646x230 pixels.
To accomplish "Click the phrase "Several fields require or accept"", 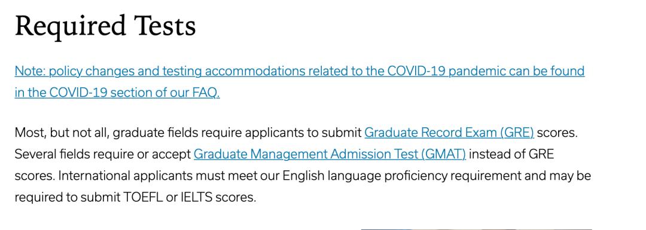I will pyautogui.click(x=103, y=154).
